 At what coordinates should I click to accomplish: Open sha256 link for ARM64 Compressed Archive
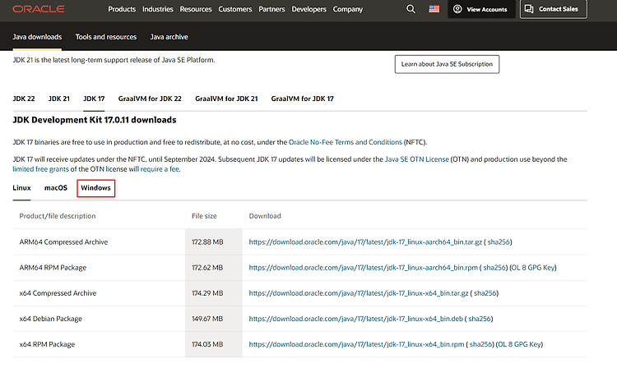click(x=499, y=242)
